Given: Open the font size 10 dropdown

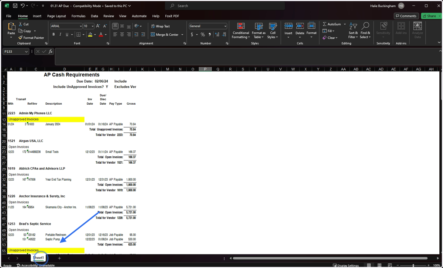Looking at the screenshot, I should (x=92, y=26).
